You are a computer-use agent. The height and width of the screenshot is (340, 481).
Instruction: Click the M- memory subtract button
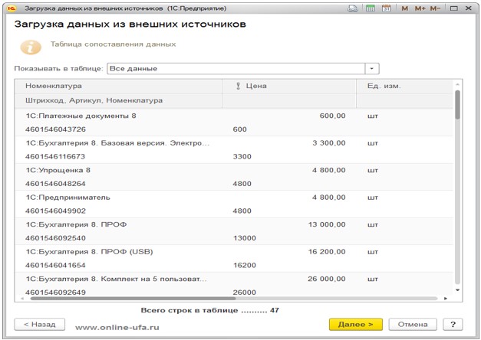[x=435, y=8]
